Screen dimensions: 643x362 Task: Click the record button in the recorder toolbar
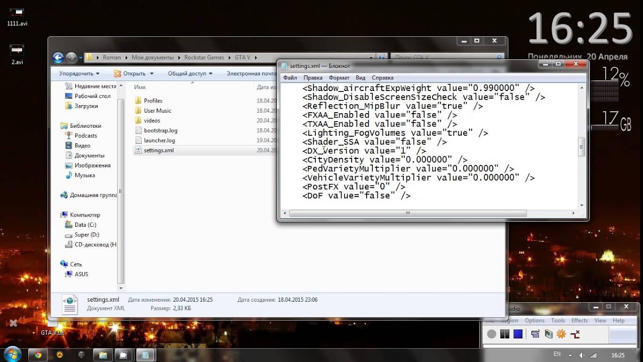pyautogui.click(x=492, y=334)
